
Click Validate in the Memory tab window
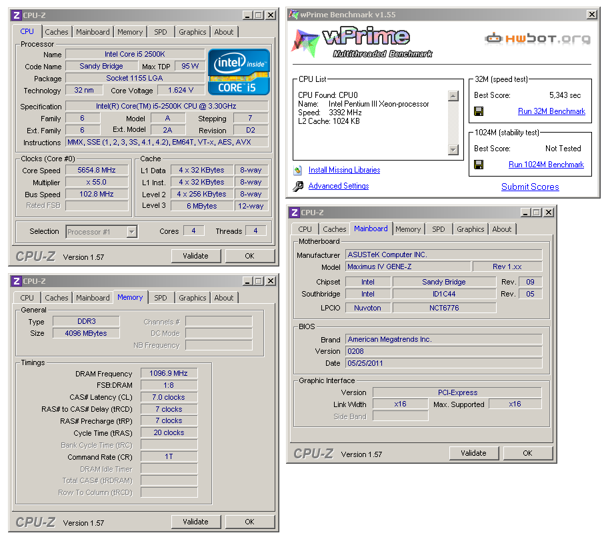(x=196, y=522)
